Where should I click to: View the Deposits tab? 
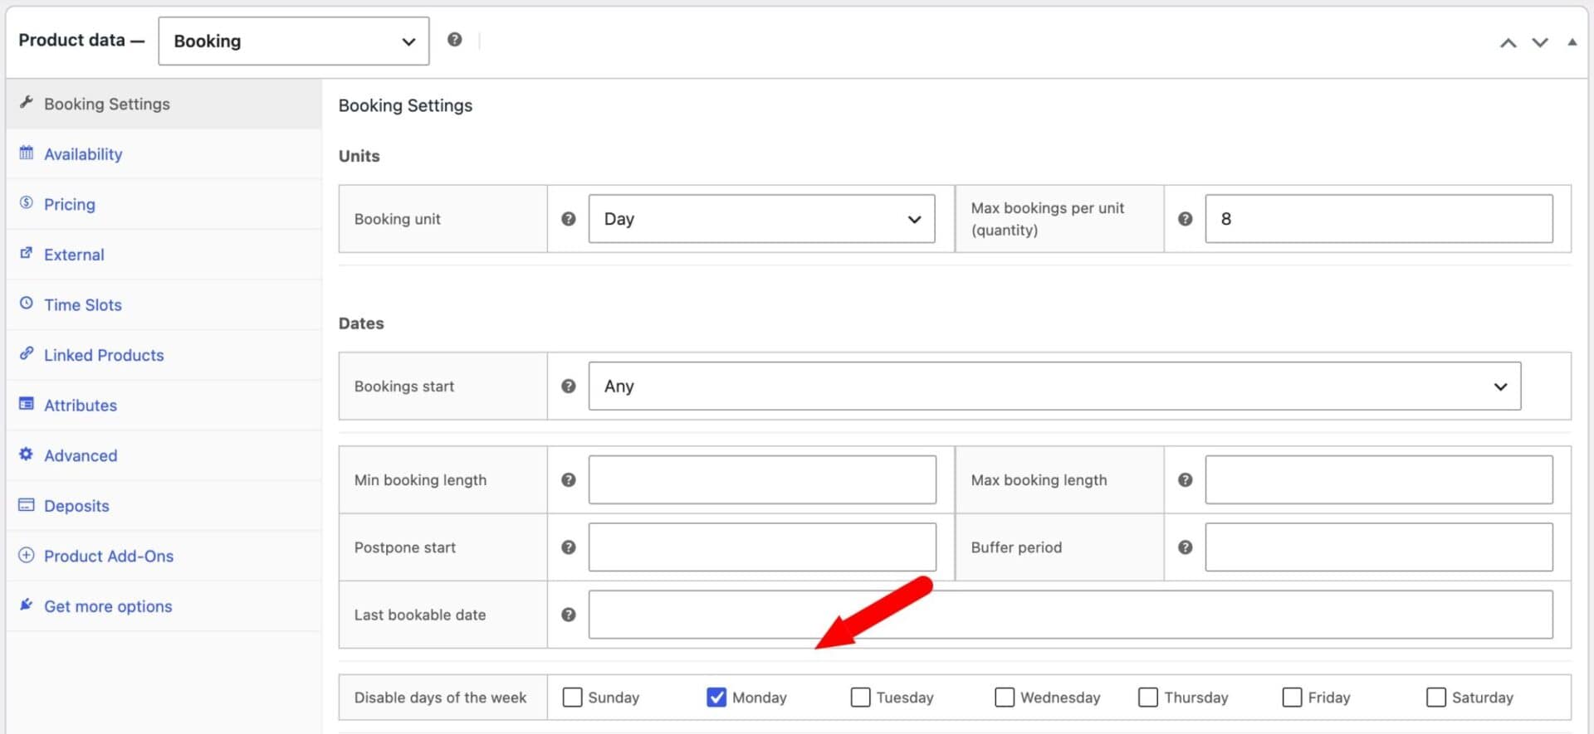click(164, 506)
